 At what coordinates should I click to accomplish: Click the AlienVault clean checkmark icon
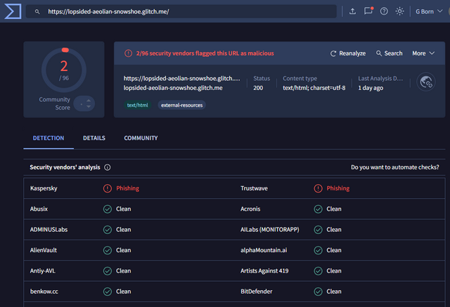[108, 250]
